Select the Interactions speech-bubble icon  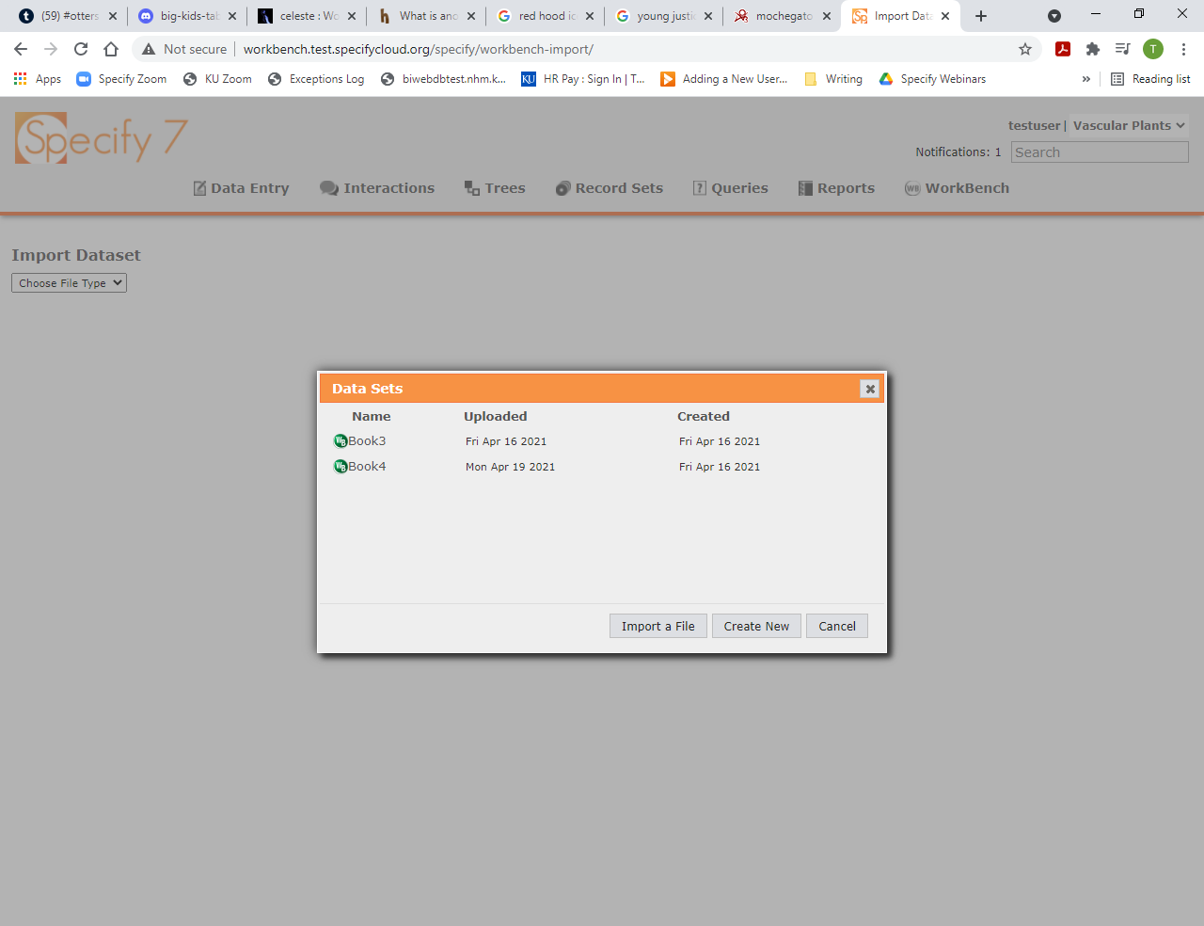click(x=328, y=187)
